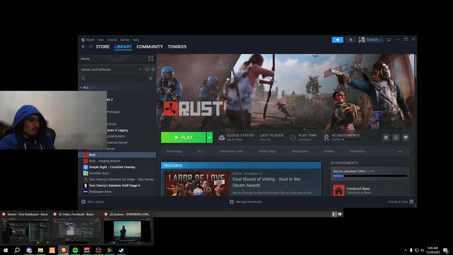Click the library search magnifier icon
Image resolution: width=453 pixels, height=255 pixels.
83,78
